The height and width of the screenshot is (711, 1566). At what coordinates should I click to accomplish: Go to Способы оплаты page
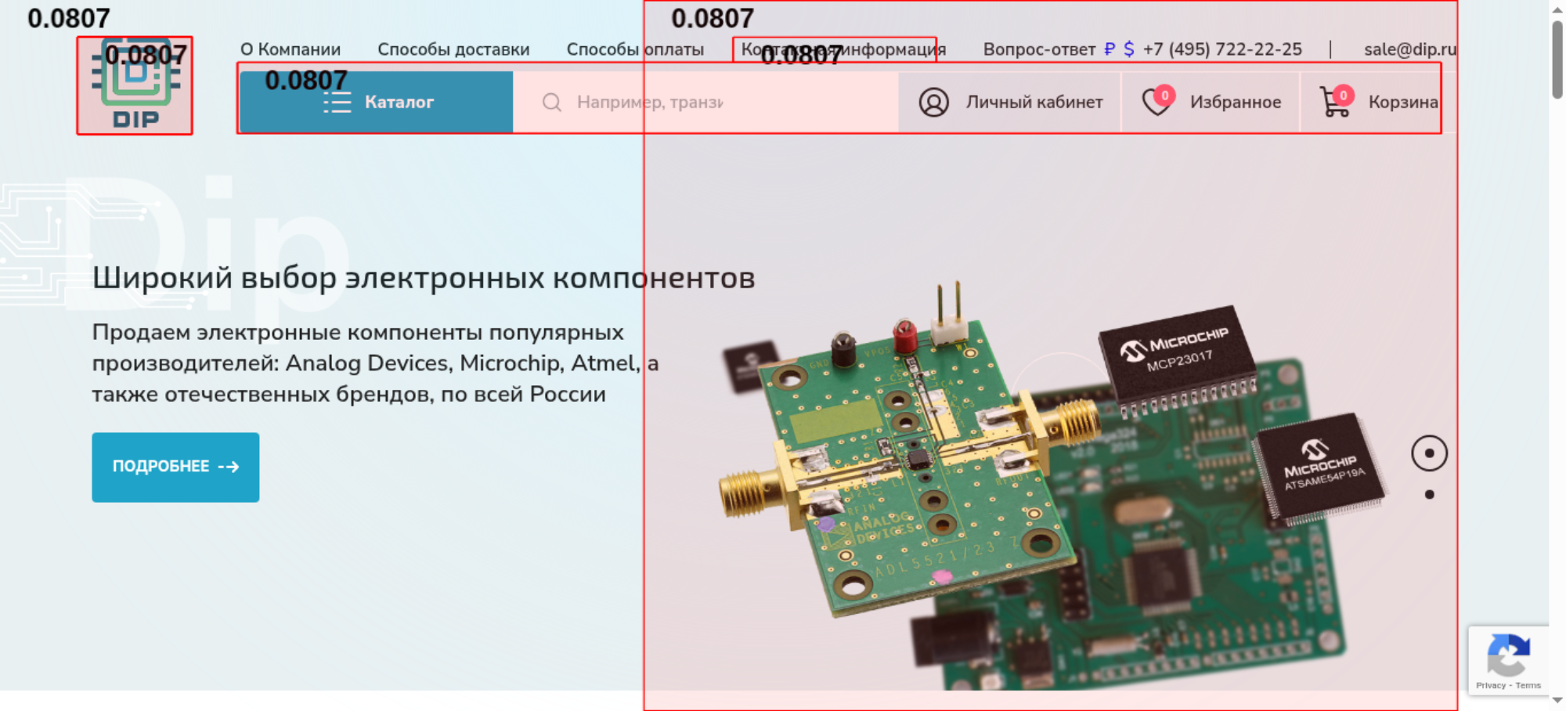point(635,49)
